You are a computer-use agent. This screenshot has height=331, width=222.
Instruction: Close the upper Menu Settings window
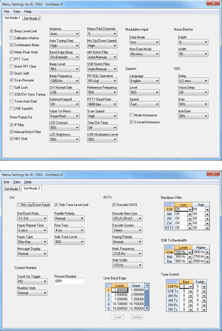tap(213, 3)
